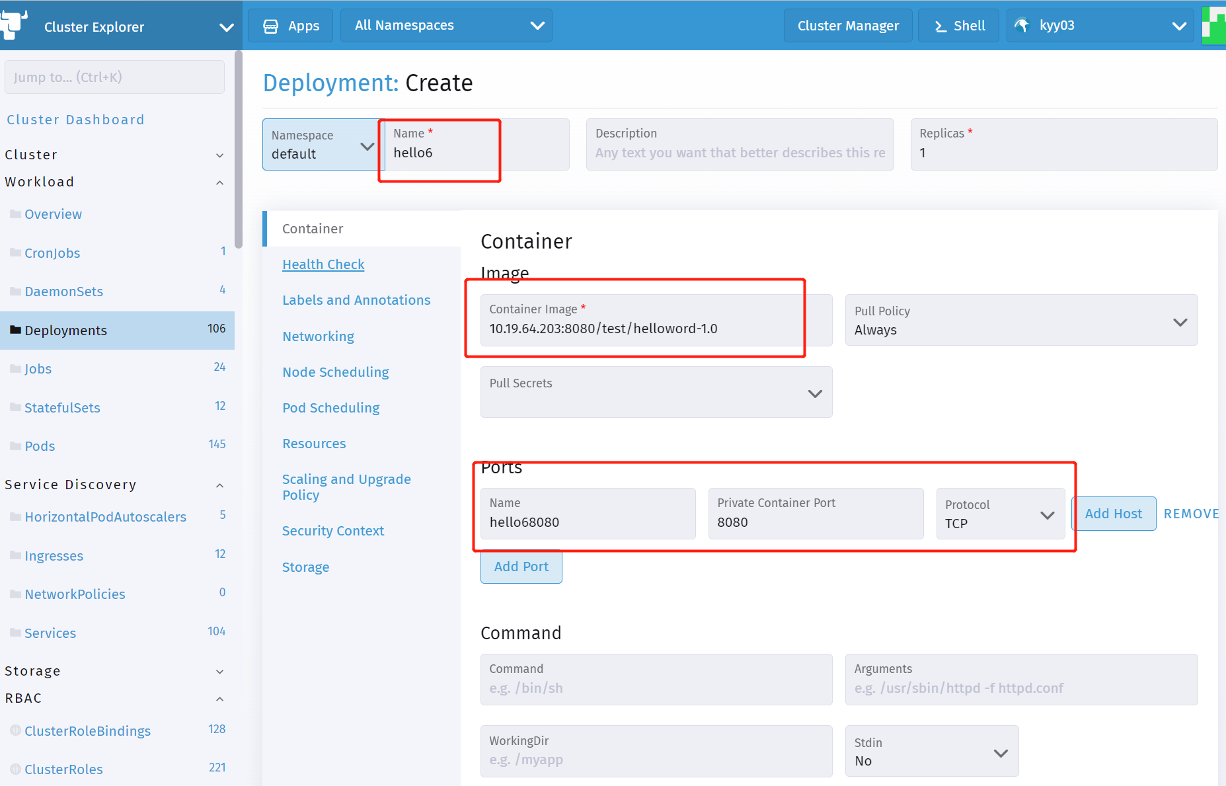Click the Apps icon in top bar
The image size is (1226, 786).
pyautogui.click(x=270, y=26)
